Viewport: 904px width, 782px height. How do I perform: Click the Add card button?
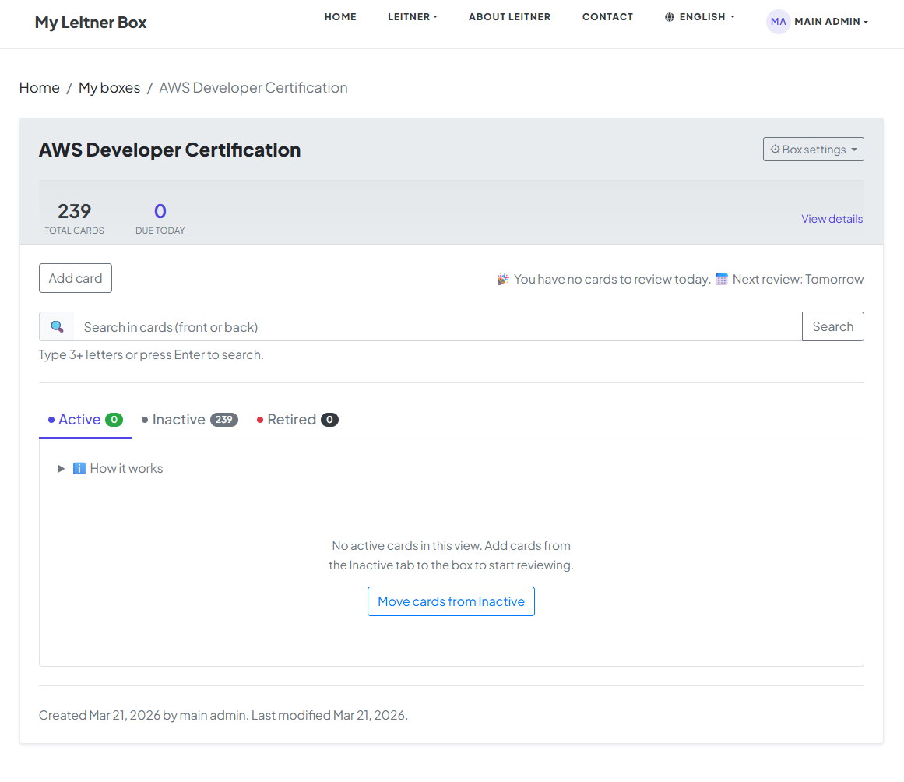(x=76, y=279)
